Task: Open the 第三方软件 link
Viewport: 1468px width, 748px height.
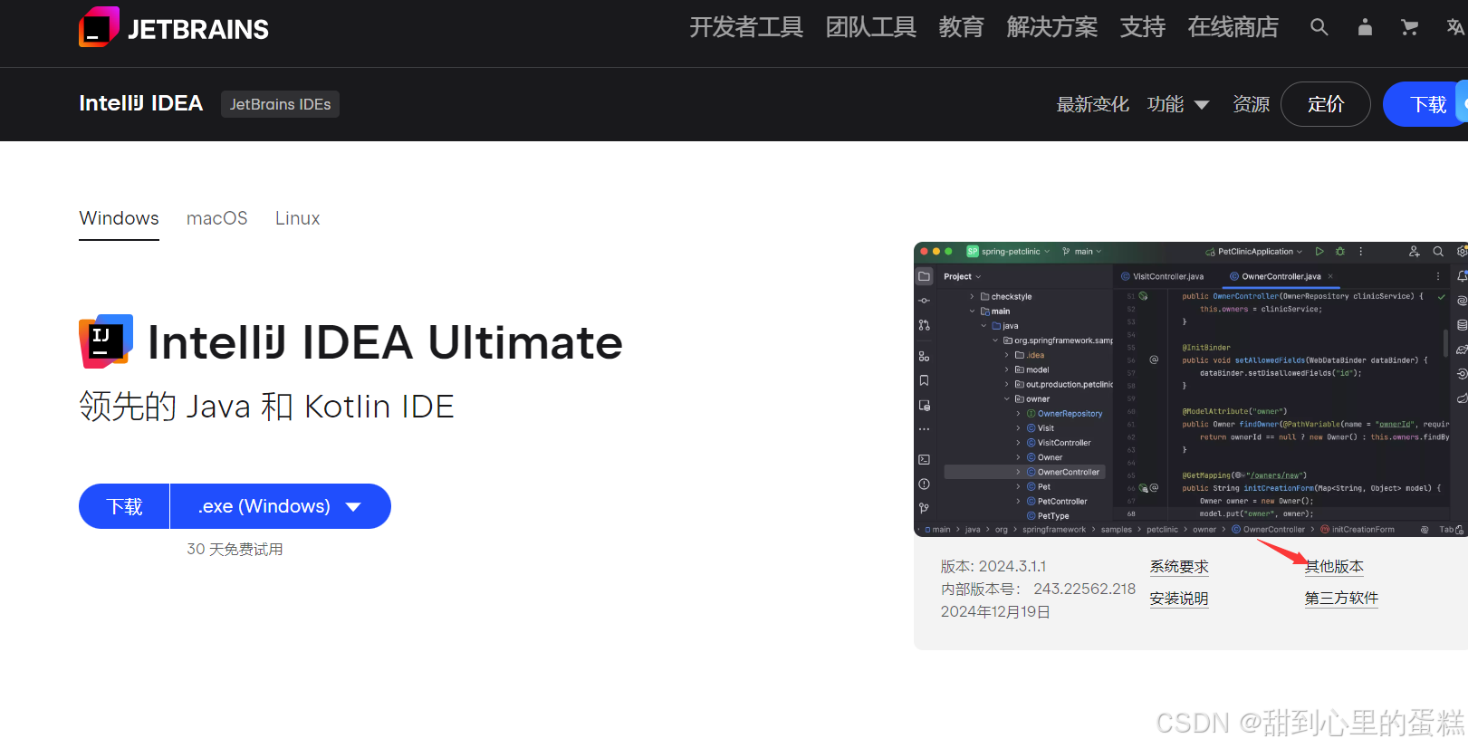Action: 1341,599
